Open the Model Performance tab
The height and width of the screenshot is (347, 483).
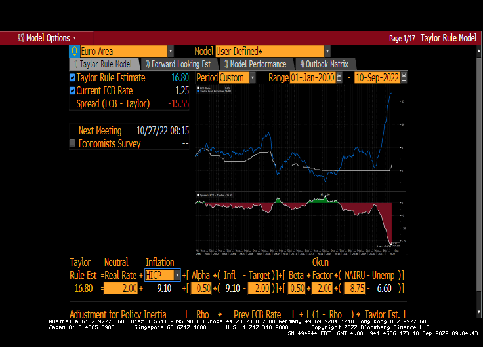coord(255,64)
